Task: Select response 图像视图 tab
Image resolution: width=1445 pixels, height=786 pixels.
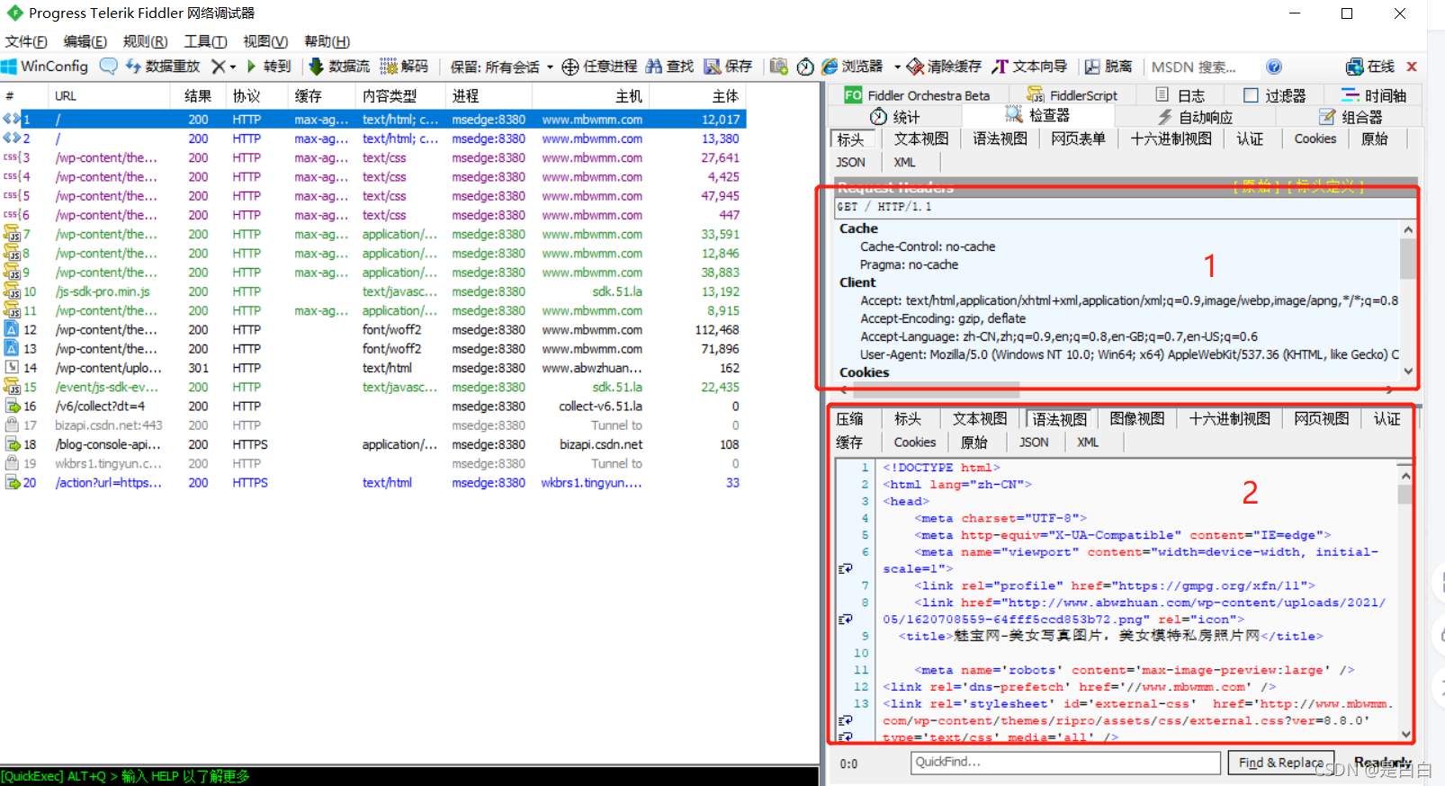Action: [x=1137, y=419]
